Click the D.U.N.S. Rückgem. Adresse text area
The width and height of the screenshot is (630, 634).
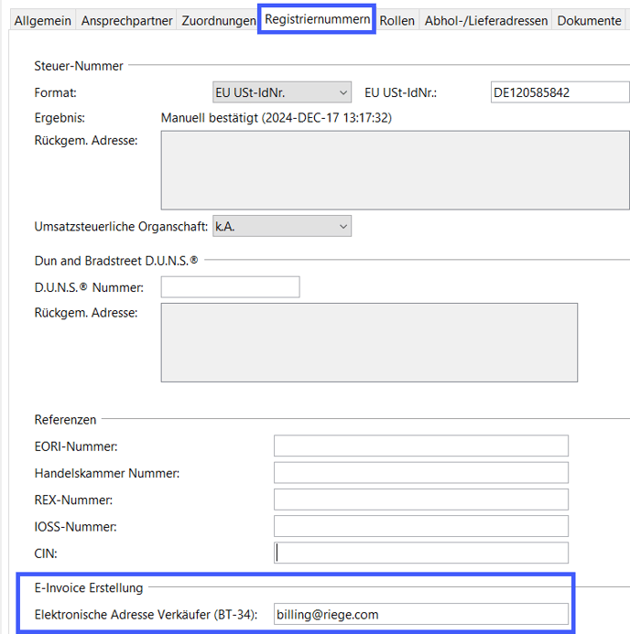369,342
